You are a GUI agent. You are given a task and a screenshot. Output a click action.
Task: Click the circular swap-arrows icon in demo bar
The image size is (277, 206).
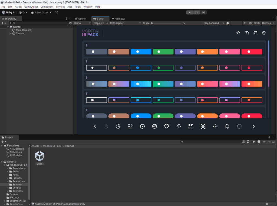[x=154, y=127]
